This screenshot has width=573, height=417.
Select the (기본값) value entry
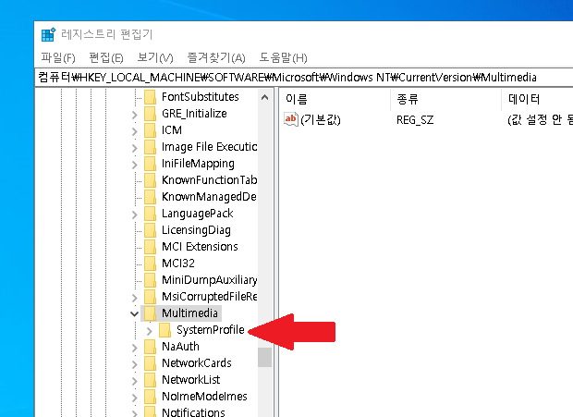click(x=321, y=120)
